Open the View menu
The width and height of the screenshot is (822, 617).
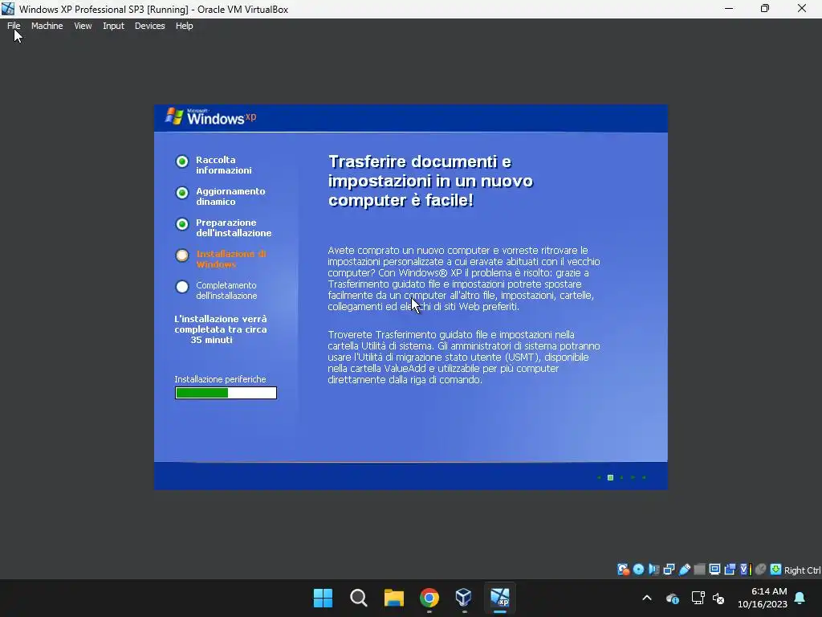point(83,26)
